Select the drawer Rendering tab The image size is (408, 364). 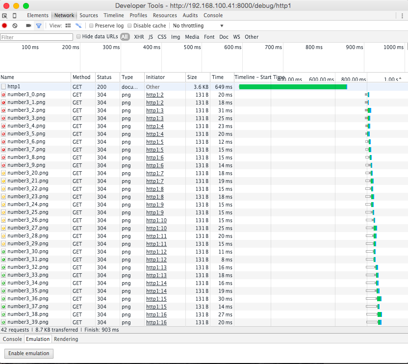point(66,339)
